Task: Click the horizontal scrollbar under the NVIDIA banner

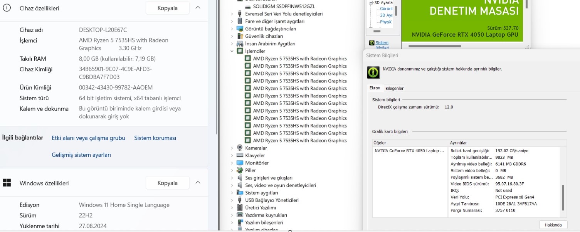Action: click(x=435, y=46)
